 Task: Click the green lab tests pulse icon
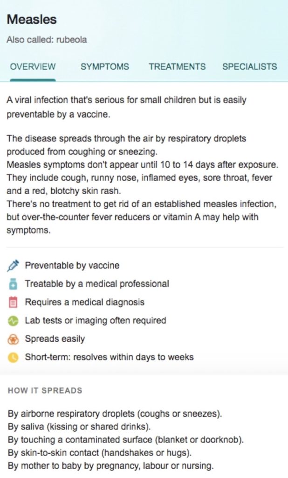click(13, 321)
